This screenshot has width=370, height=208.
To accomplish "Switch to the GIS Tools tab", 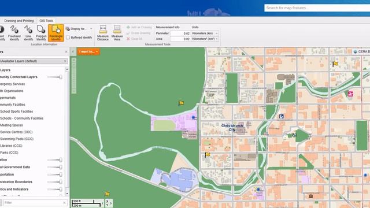I will [x=46, y=21].
